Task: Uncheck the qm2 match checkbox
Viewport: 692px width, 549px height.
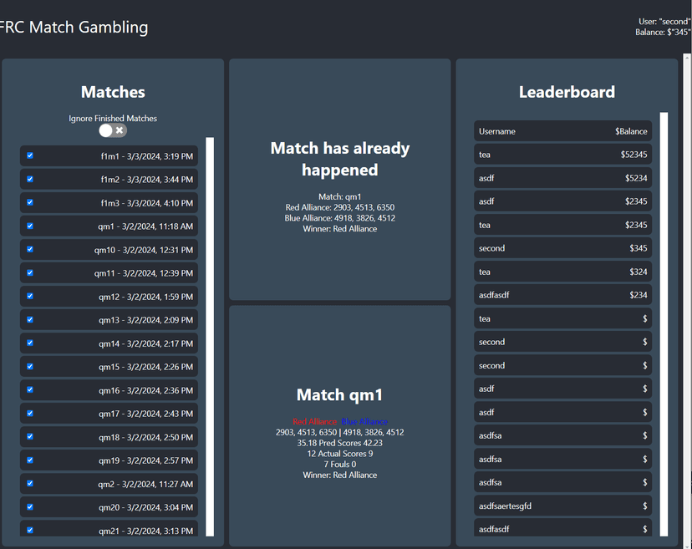Action: pos(30,483)
